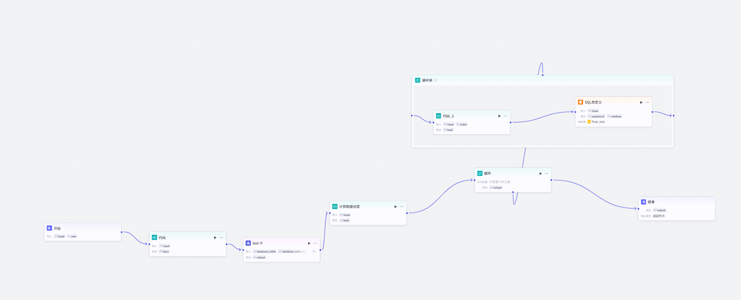Screen dimensions: 741x300
Task: Select the SQL自定义 node title
Action: [593, 102]
